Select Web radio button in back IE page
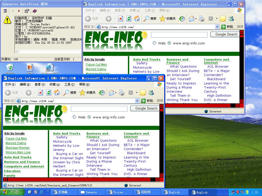Screen dimensions: 262x196 [x=154, y=43]
